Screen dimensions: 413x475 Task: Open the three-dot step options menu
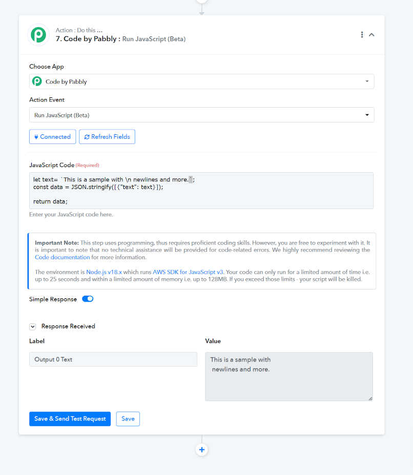click(362, 34)
